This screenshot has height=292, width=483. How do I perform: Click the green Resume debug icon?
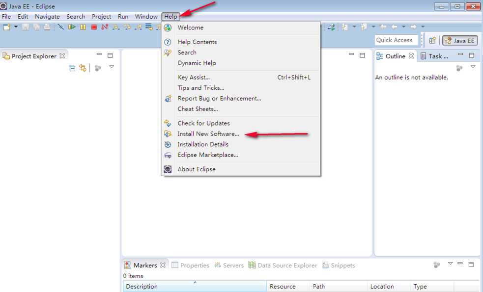pyautogui.click(x=72, y=27)
